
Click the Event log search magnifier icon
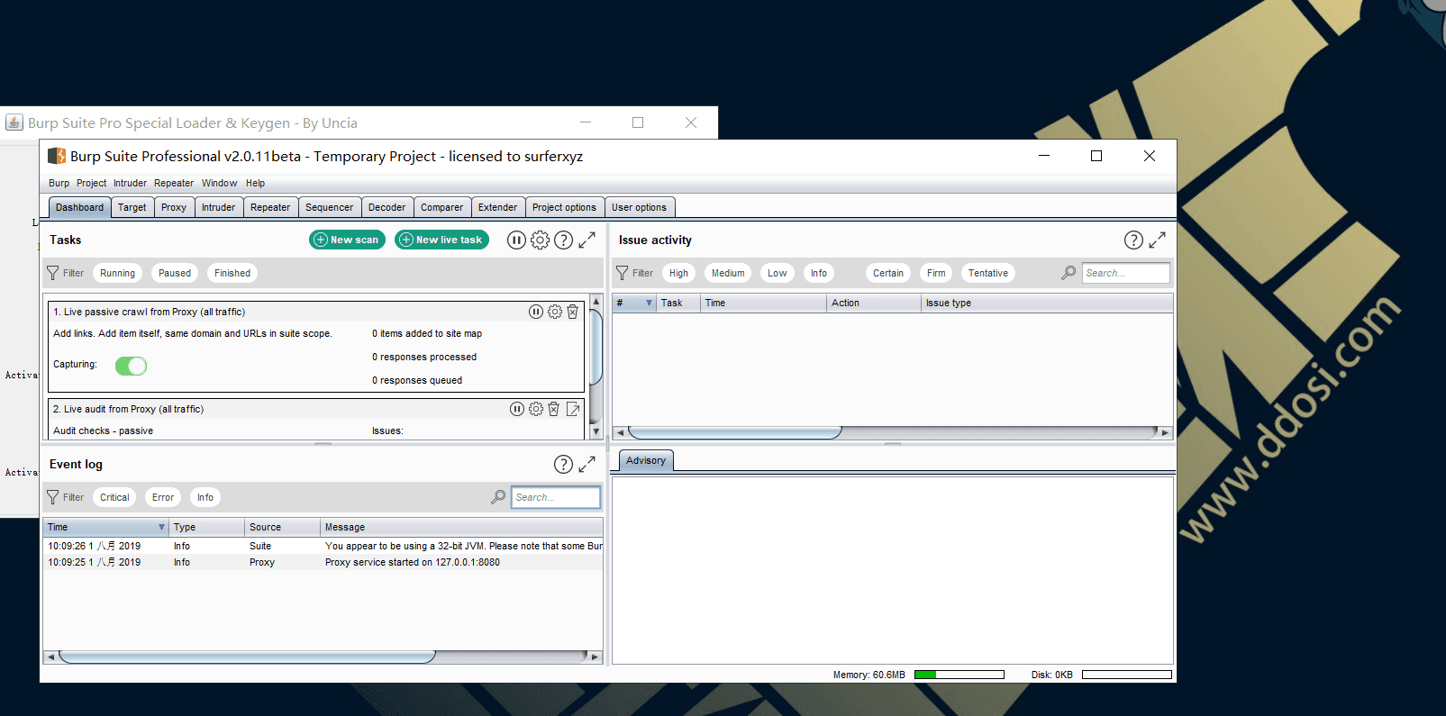pyautogui.click(x=498, y=497)
